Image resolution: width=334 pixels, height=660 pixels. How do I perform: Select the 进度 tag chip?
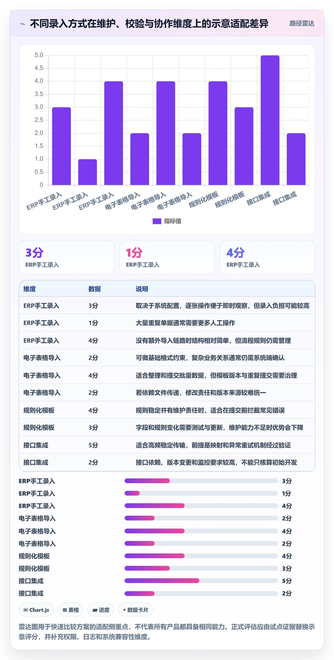point(101,610)
